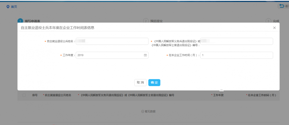Image resolution: width=289 pixels, height=125 pixels.
Task: Click the 序号 table column header
Action: click(x=35, y=95)
